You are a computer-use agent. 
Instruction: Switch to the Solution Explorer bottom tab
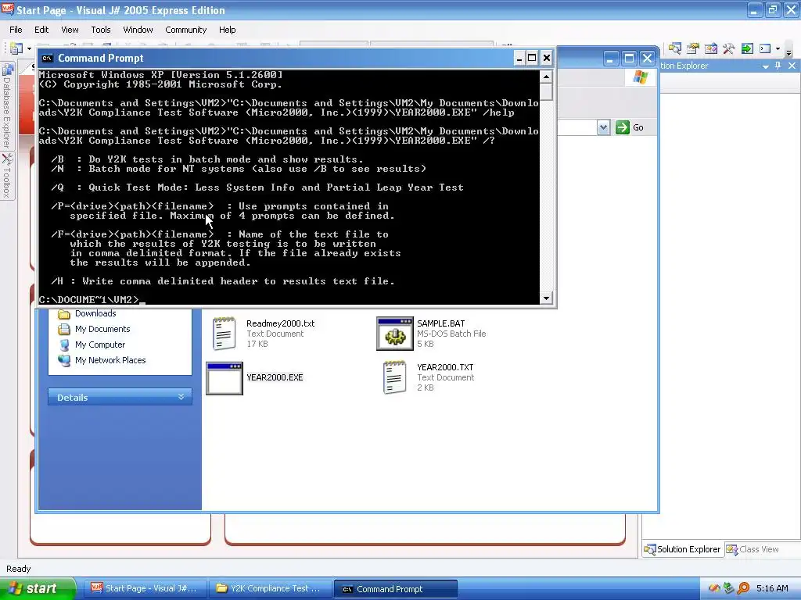click(x=682, y=549)
